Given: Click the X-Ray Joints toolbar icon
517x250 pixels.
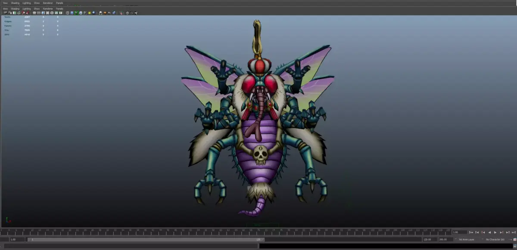Looking at the screenshot, I should pyautogui.click(x=136, y=13).
